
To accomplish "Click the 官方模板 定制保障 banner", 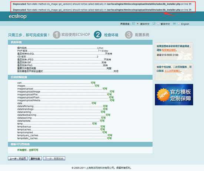I will point(174,95).
